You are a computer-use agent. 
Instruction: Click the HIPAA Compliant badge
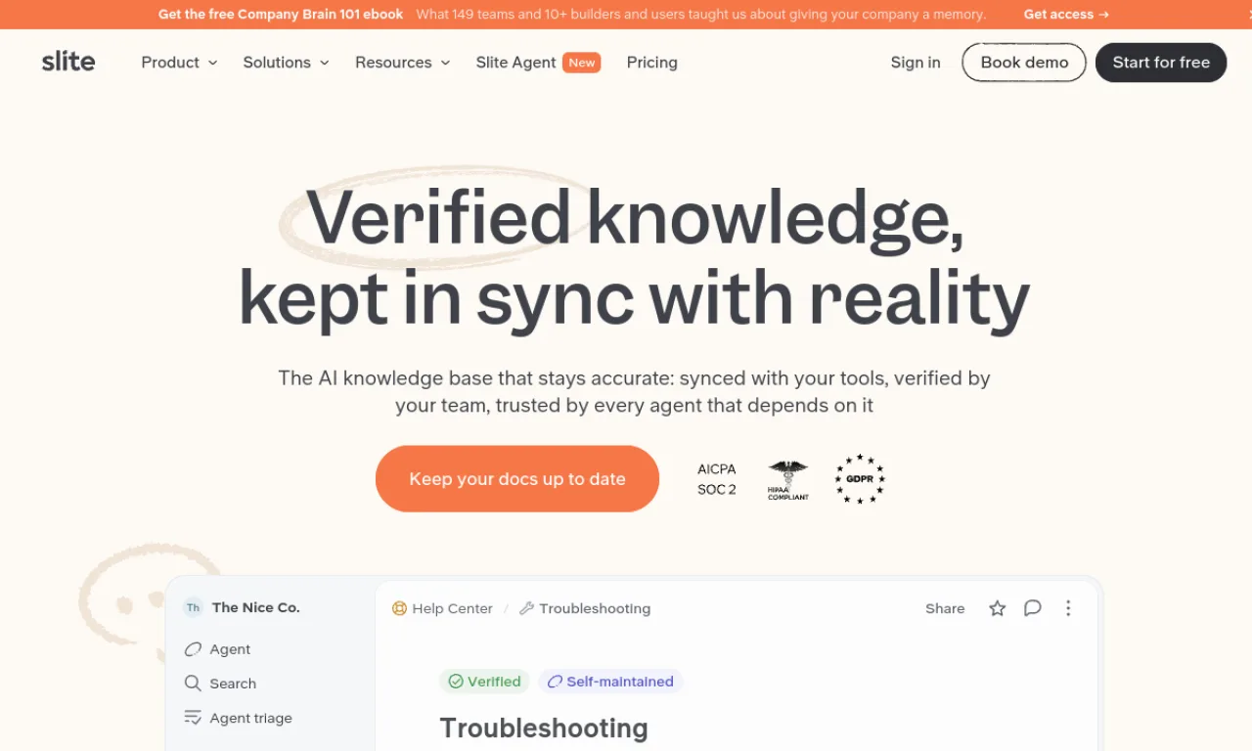[x=788, y=480]
